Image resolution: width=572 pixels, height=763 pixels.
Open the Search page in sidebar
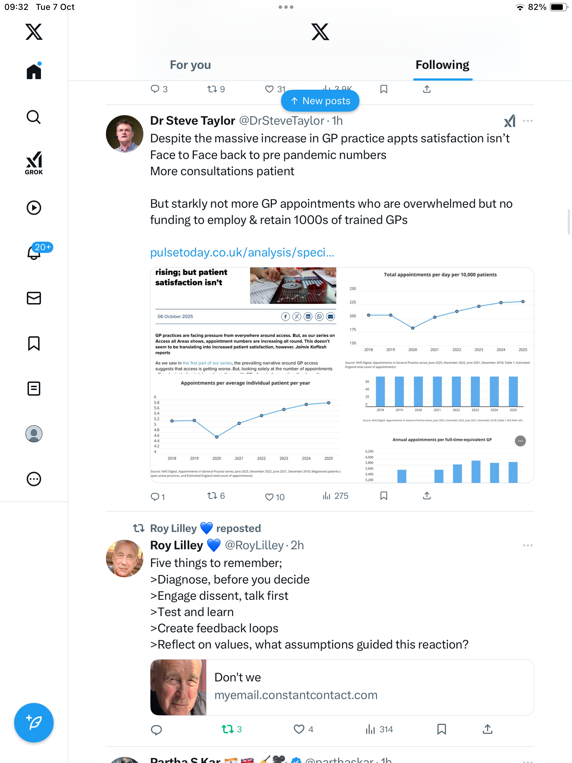click(x=34, y=117)
